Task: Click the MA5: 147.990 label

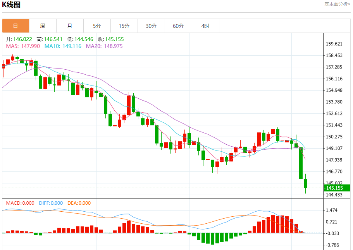Action: (x=23, y=46)
